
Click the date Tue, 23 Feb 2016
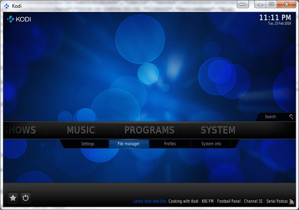click(x=279, y=23)
